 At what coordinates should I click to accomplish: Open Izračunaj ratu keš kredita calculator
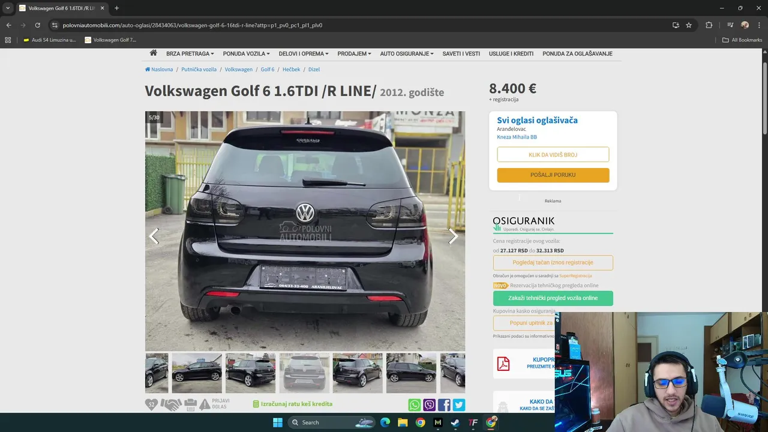click(x=292, y=404)
